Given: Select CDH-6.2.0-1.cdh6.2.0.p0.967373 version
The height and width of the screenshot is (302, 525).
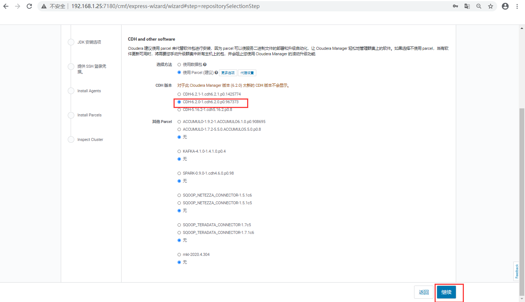Looking at the screenshot, I should click(179, 102).
